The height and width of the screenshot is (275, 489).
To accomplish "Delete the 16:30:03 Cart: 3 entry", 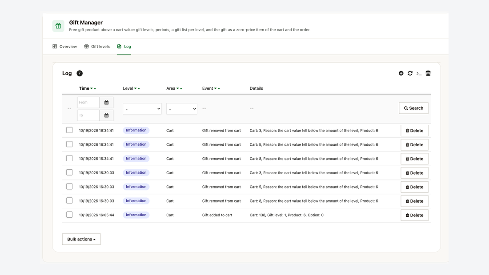I will click(414, 173).
